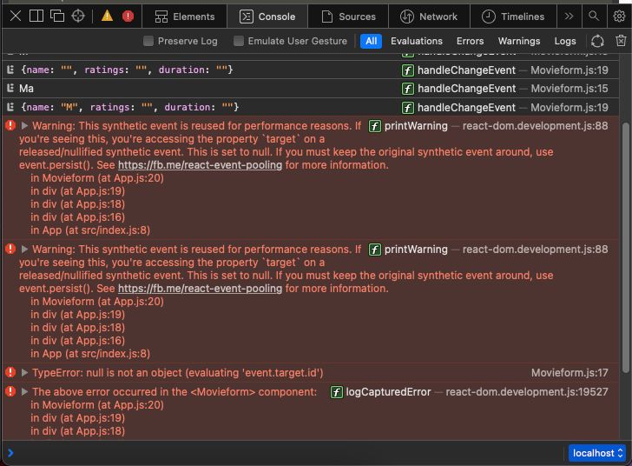Image resolution: width=632 pixels, height=466 pixels.
Task: Expand 'The above error occurred' entry
Action: (24, 392)
